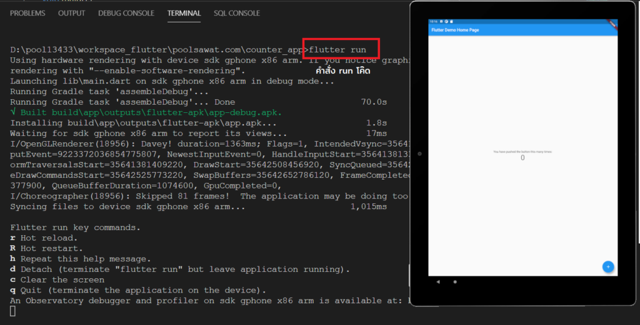Click the terminal cursor prompt box
This screenshot has height=325, width=640.
pos(12,311)
